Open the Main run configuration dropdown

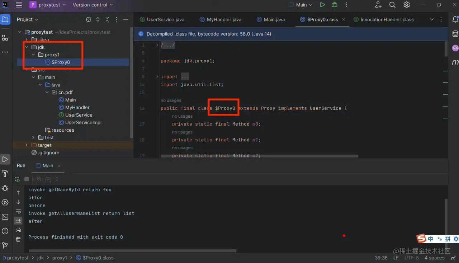[x=301, y=5]
